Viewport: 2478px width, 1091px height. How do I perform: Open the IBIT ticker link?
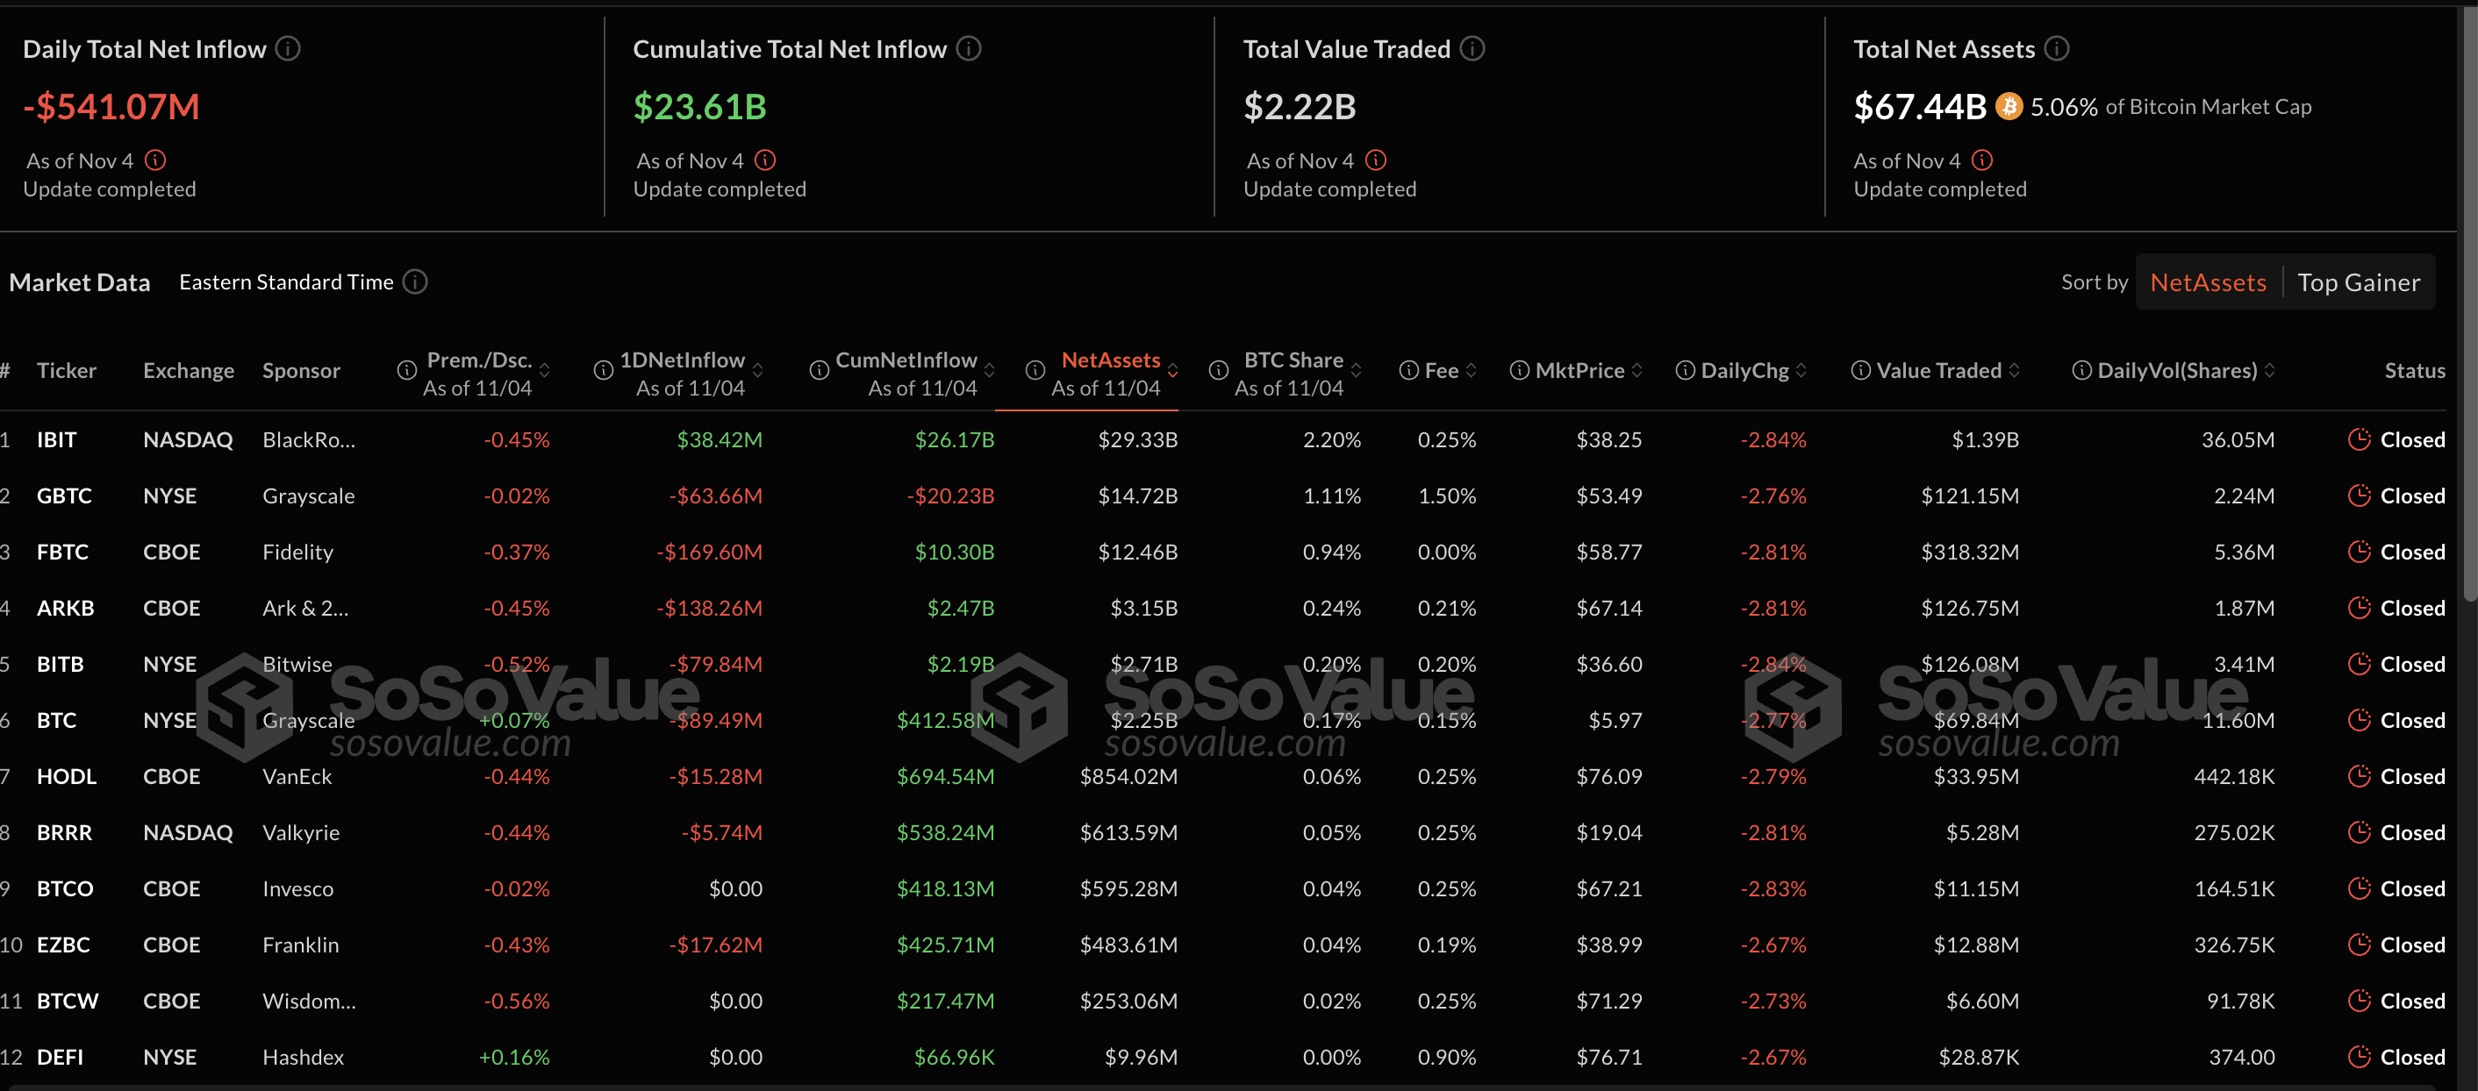pos(56,439)
